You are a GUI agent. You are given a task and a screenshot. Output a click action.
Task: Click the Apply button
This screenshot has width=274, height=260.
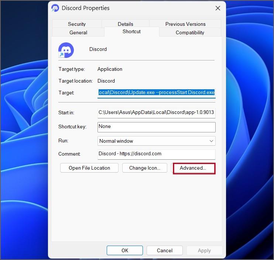tap(204, 250)
